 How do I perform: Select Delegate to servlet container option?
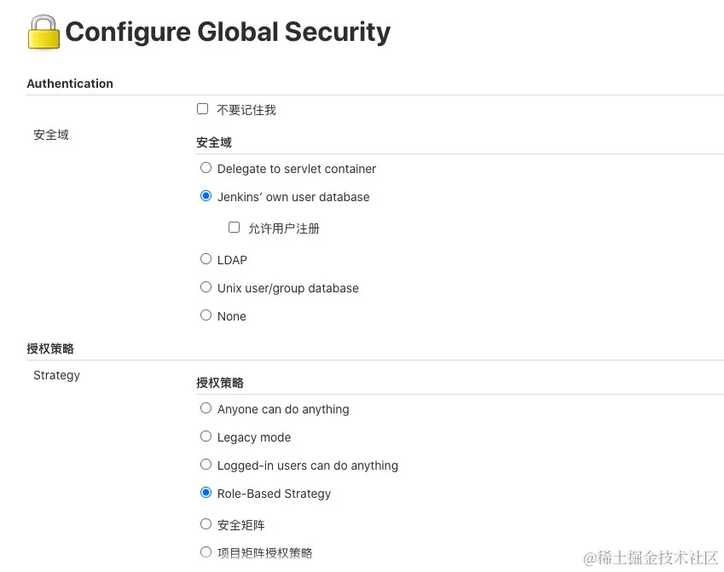point(206,168)
